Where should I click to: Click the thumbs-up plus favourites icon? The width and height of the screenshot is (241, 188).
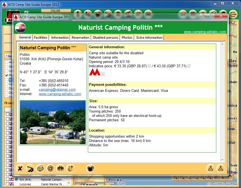point(70,168)
